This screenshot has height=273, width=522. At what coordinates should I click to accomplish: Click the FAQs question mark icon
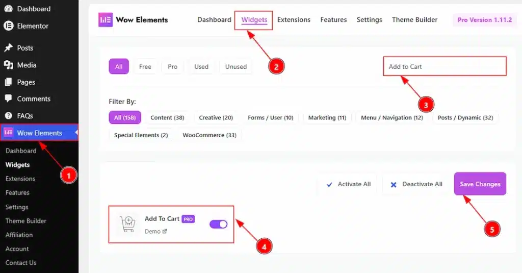tap(8, 116)
